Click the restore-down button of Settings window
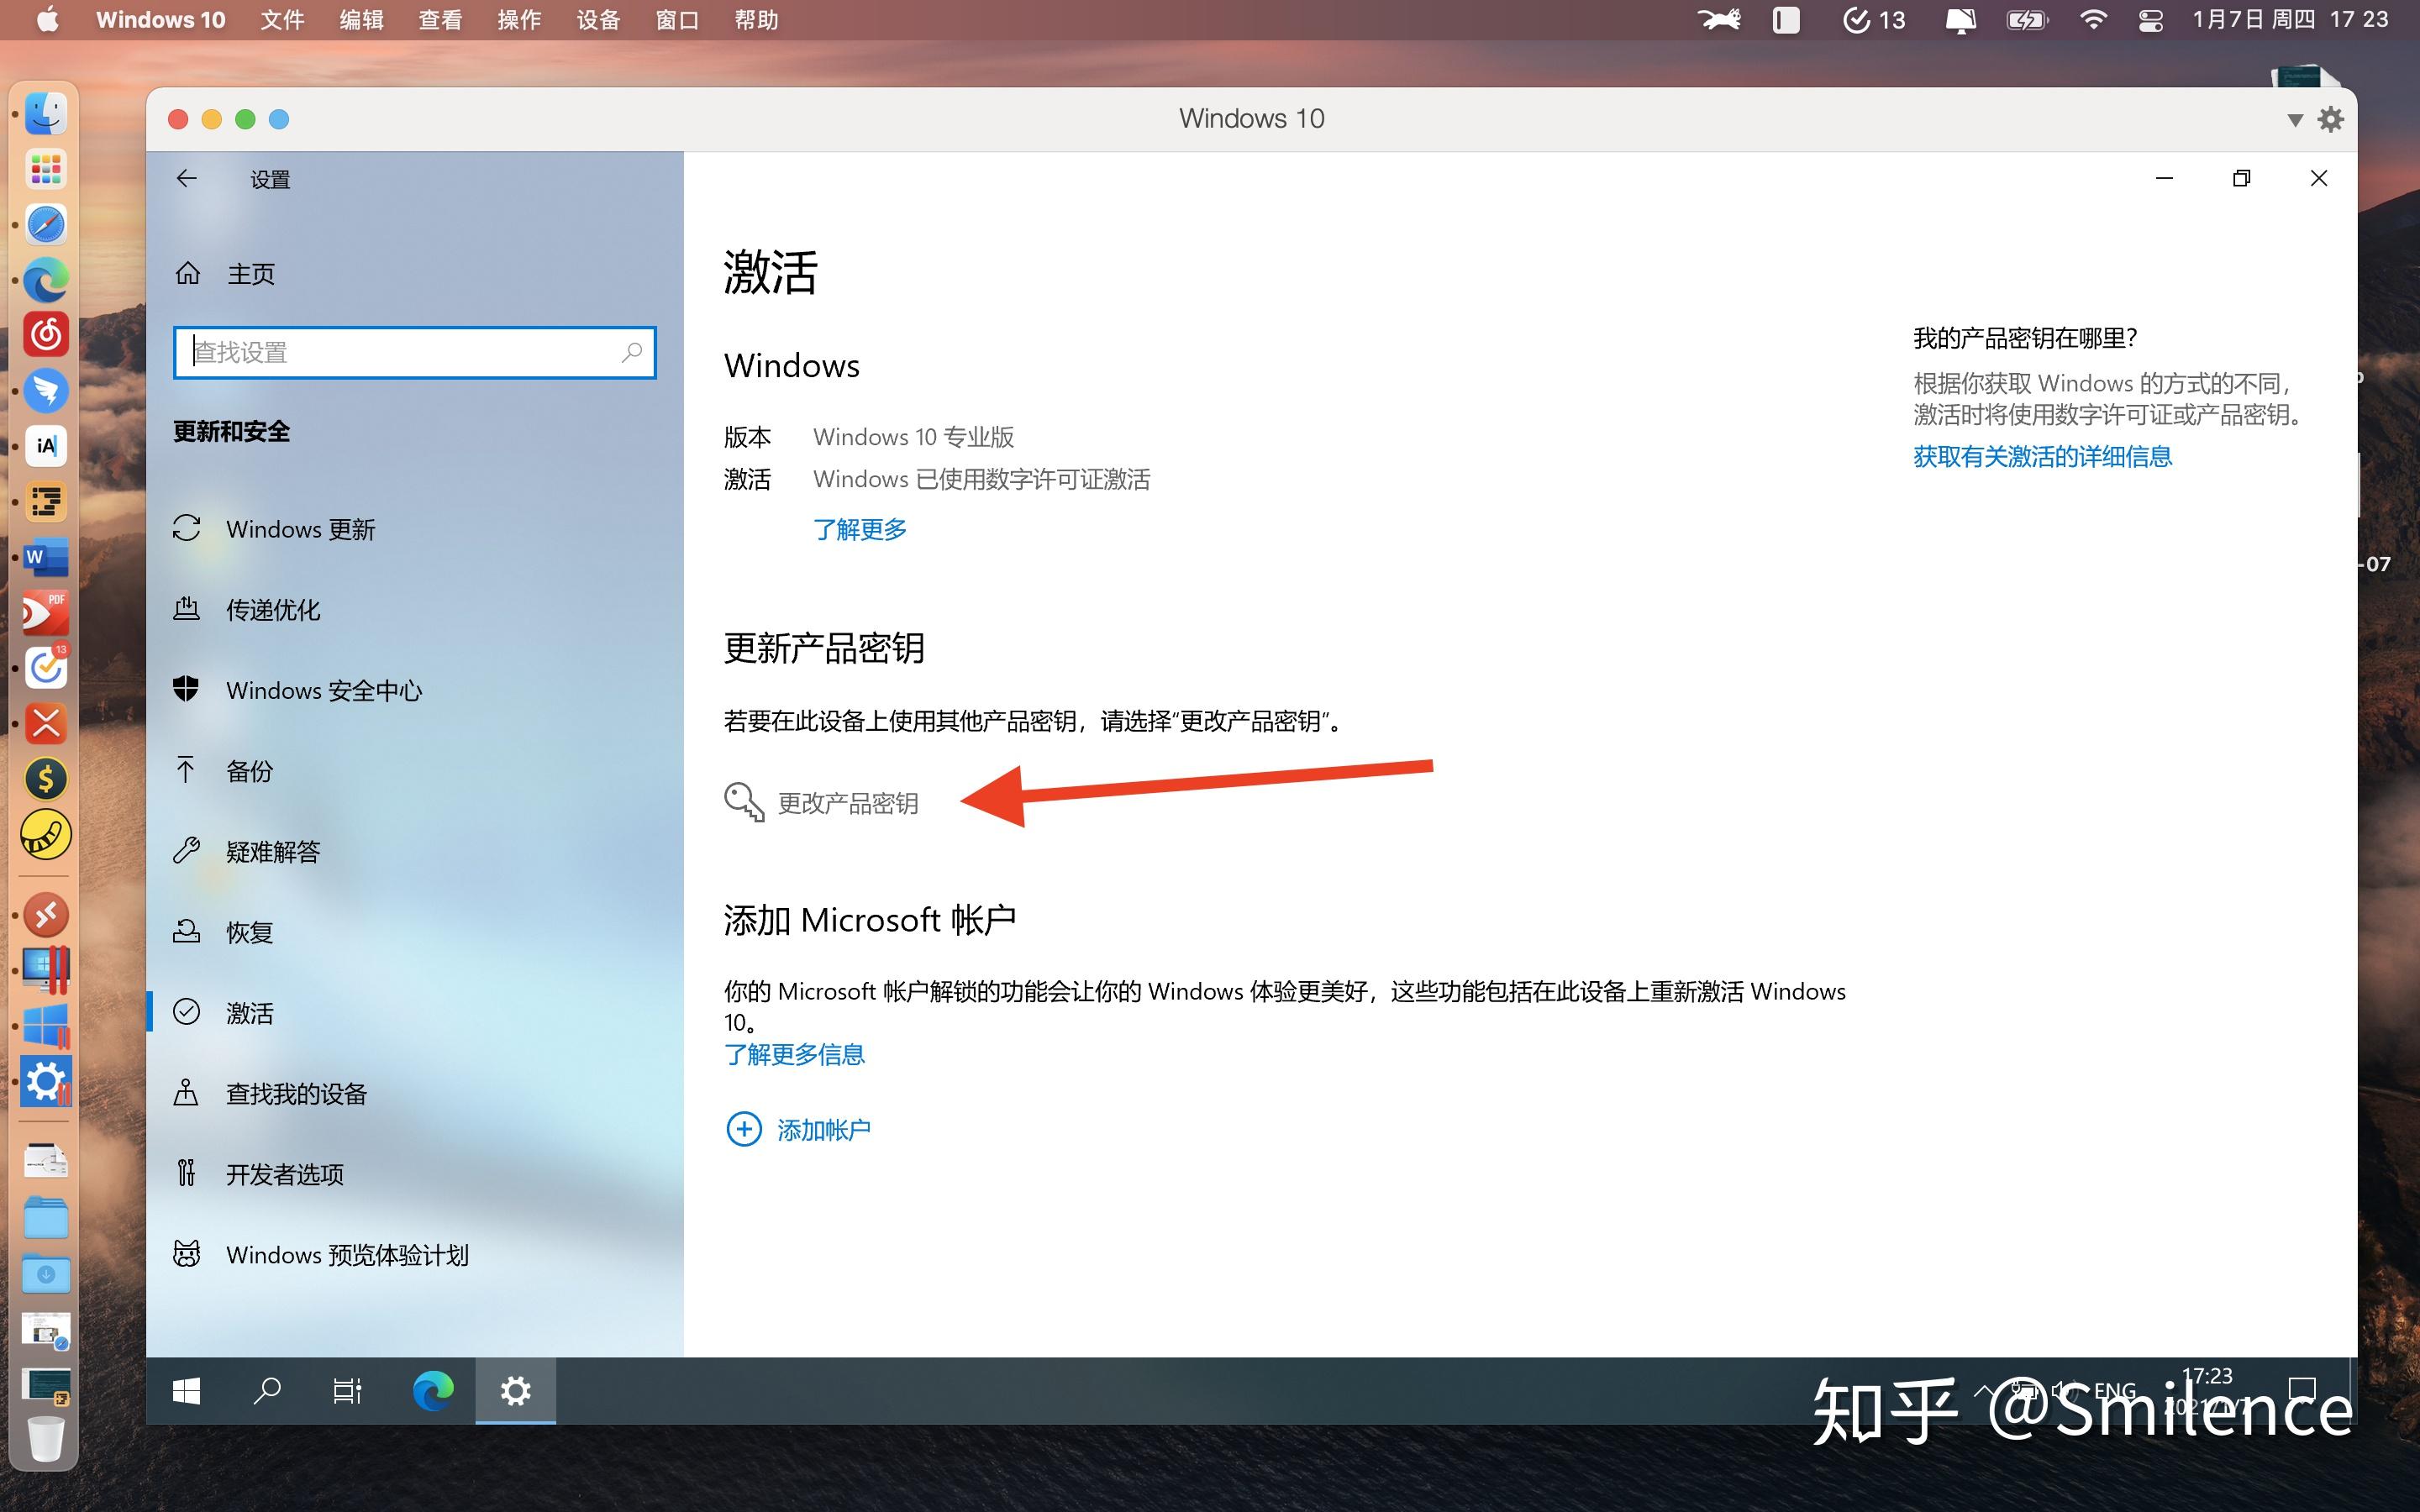Viewport: 2420px width, 1512px height. pyautogui.click(x=2241, y=178)
